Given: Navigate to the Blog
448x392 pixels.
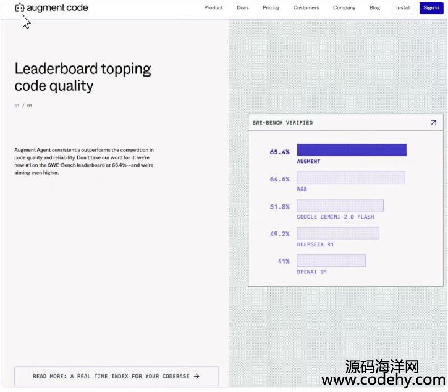Looking at the screenshot, I should pyautogui.click(x=374, y=7).
